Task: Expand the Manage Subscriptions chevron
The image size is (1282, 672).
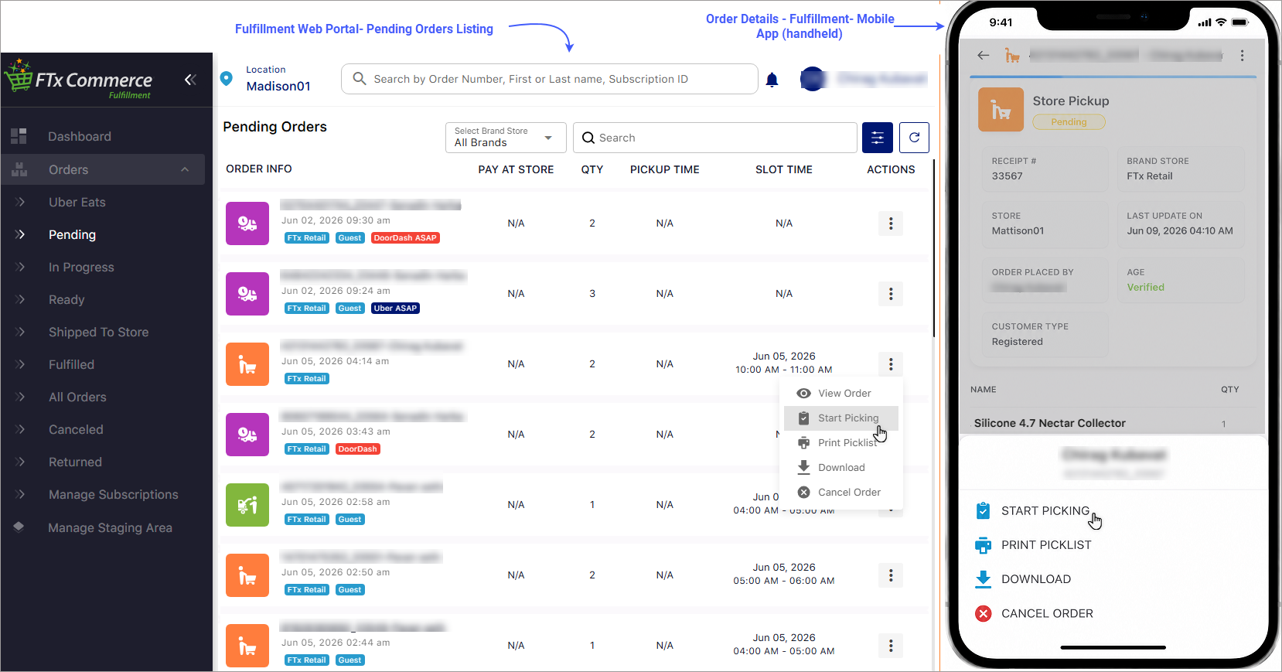Action: pos(21,494)
